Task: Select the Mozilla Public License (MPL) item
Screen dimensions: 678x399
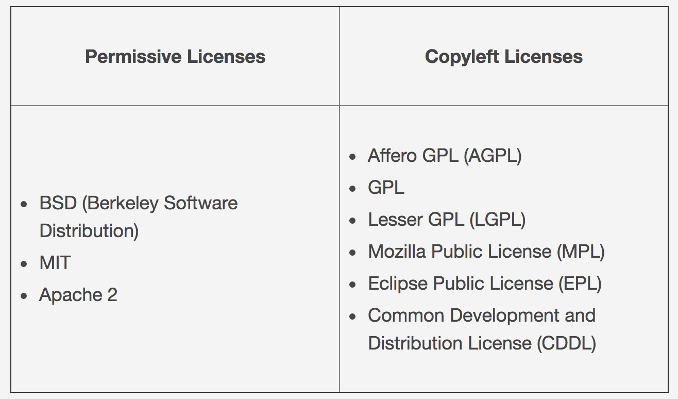Action: (x=486, y=252)
